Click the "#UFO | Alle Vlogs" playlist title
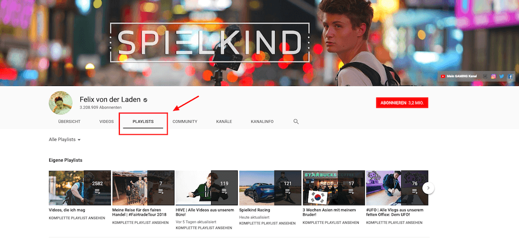 [x=394, y=212]
